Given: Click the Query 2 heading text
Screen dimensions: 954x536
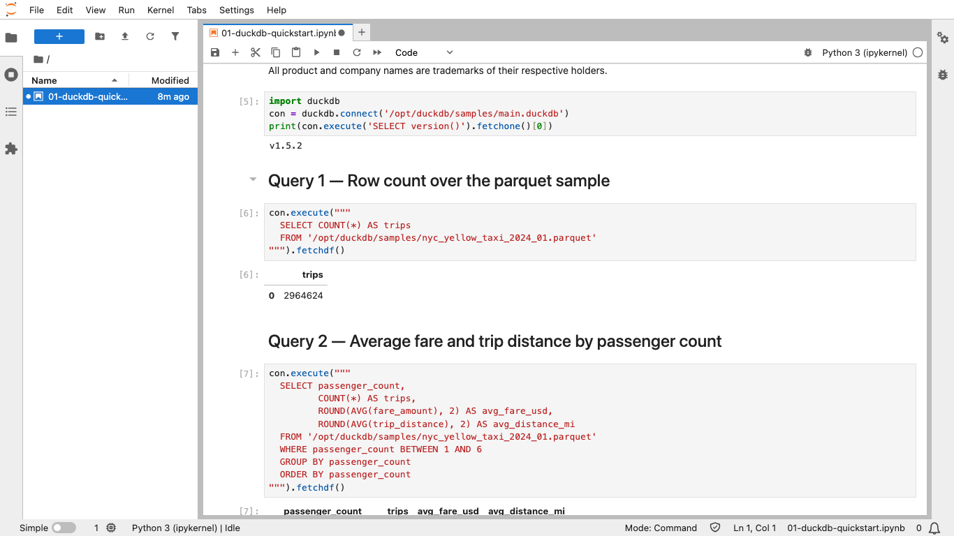Looking at the screenshot, I should coord(494,341).
